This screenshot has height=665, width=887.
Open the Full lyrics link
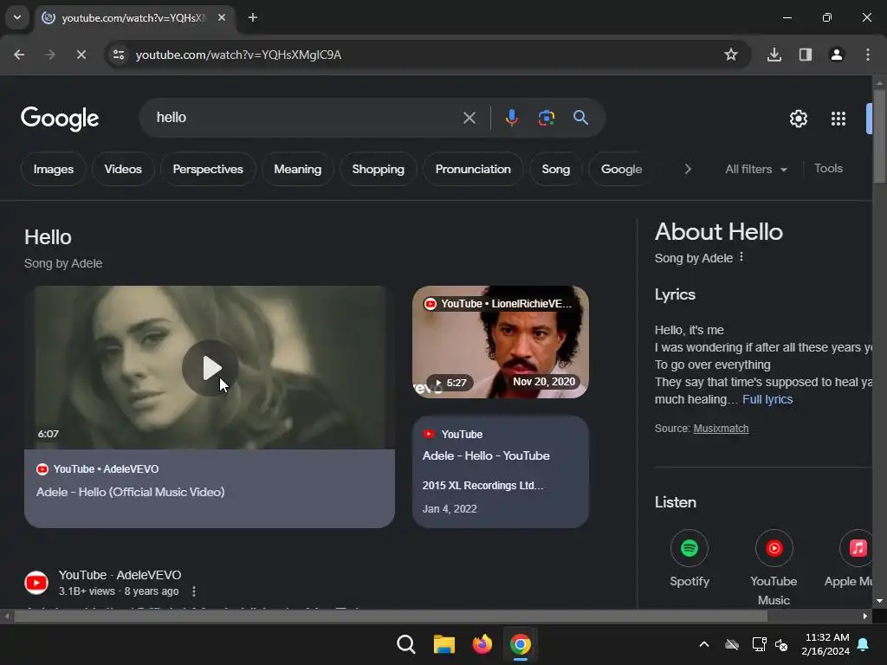pyautogui.click(x=767, y=399)
